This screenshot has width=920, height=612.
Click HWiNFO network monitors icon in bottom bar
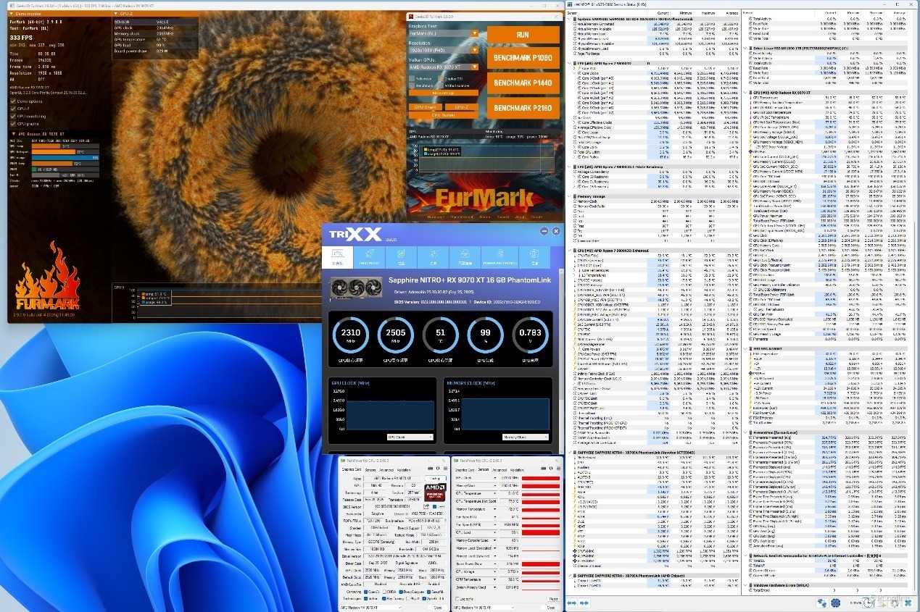click(x=822, y=603)
